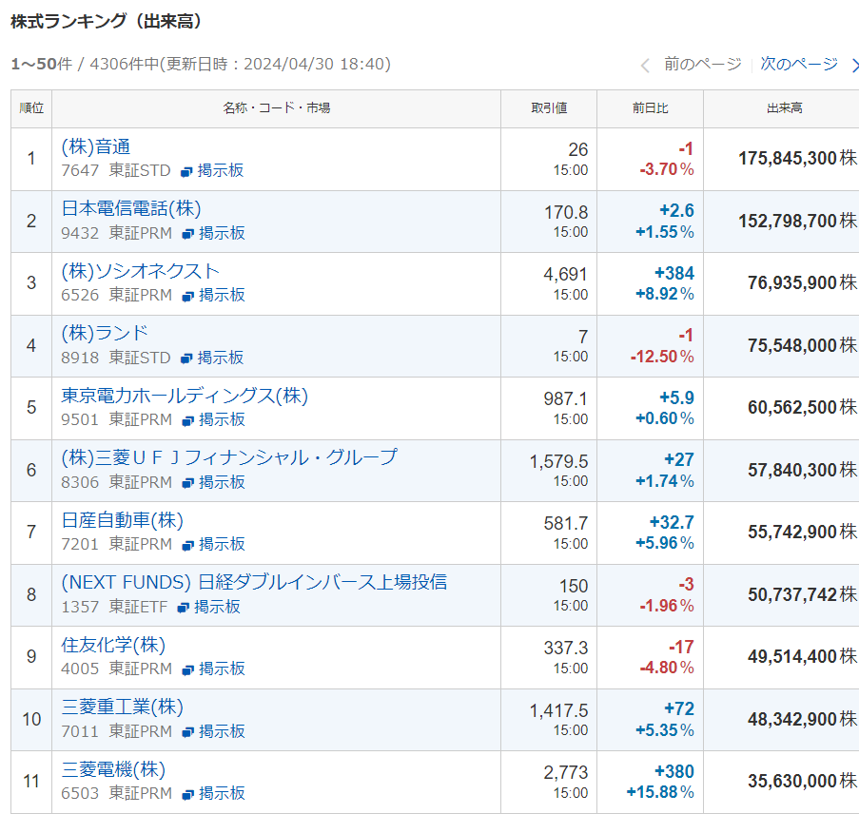Click the 取引値 column header
This screenshot has height=814, width=859.
549,108
